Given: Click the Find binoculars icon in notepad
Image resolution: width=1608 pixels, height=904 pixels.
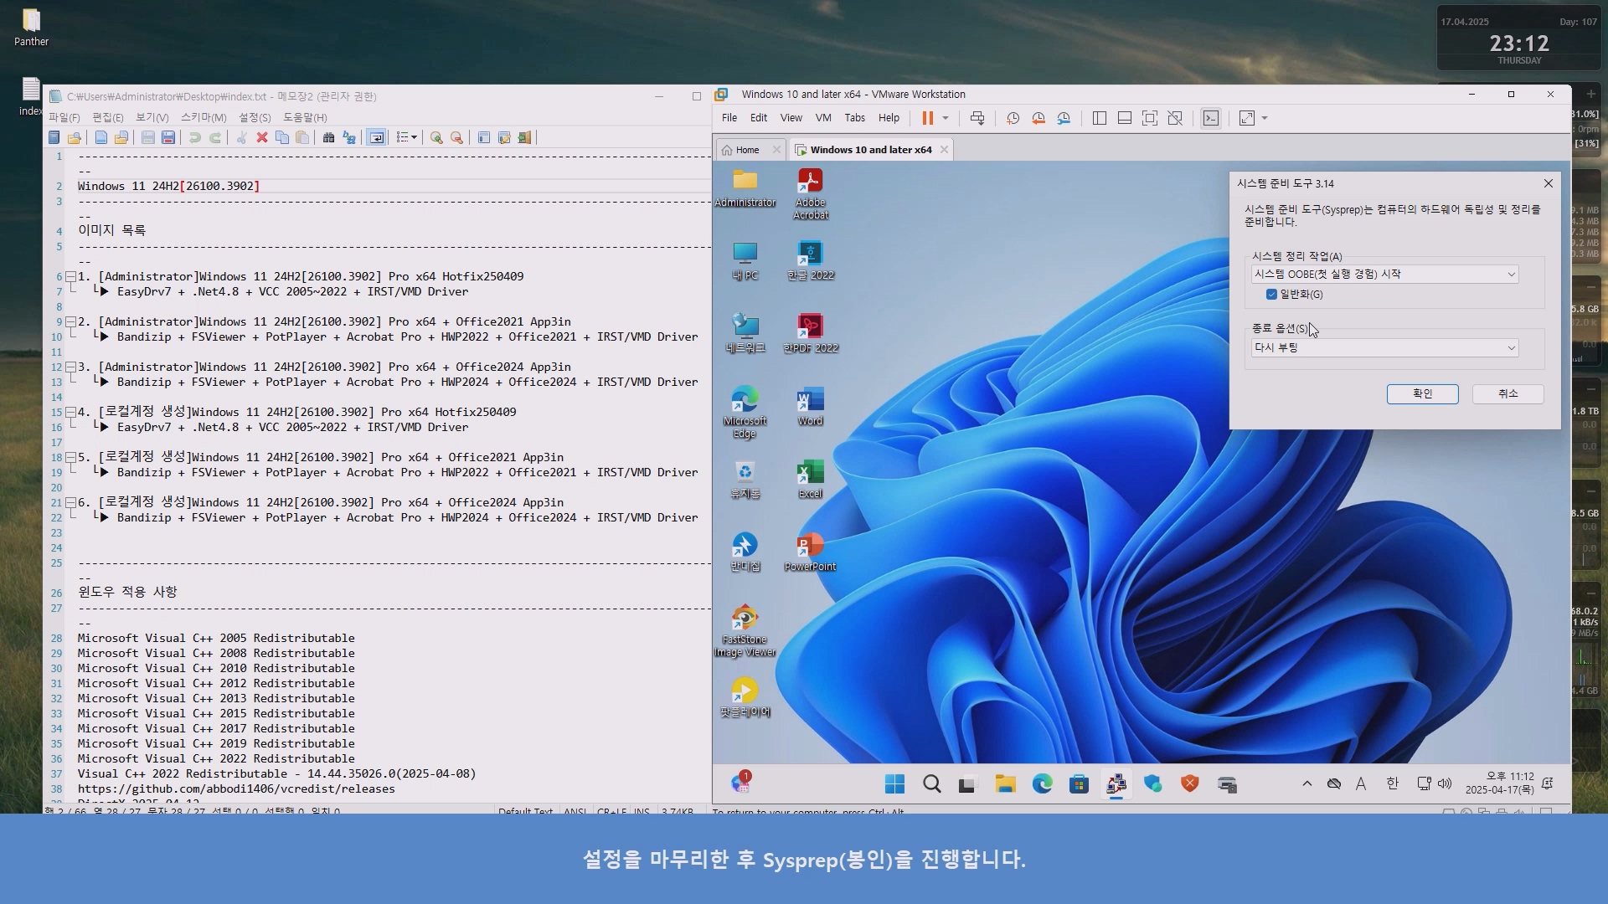Looking at the screenshot, I should tap(328, 137).
